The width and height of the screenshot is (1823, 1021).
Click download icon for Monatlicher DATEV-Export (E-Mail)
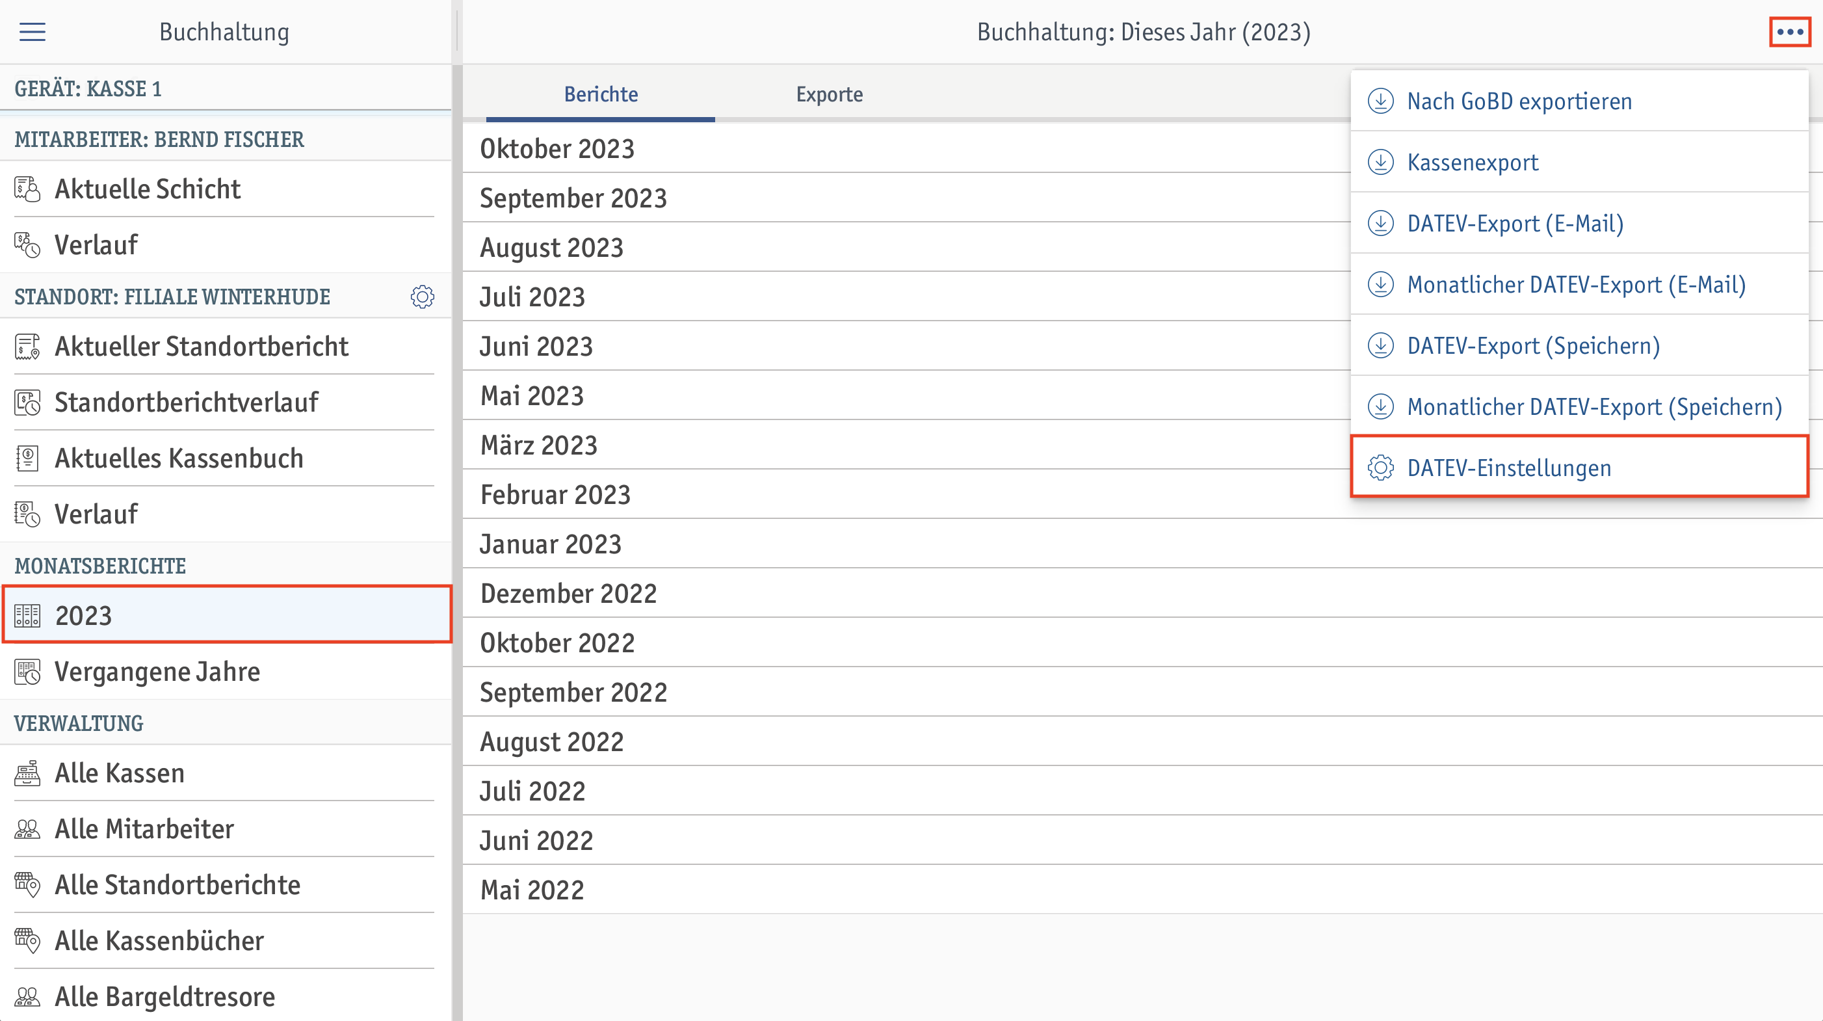(1381, 285)
